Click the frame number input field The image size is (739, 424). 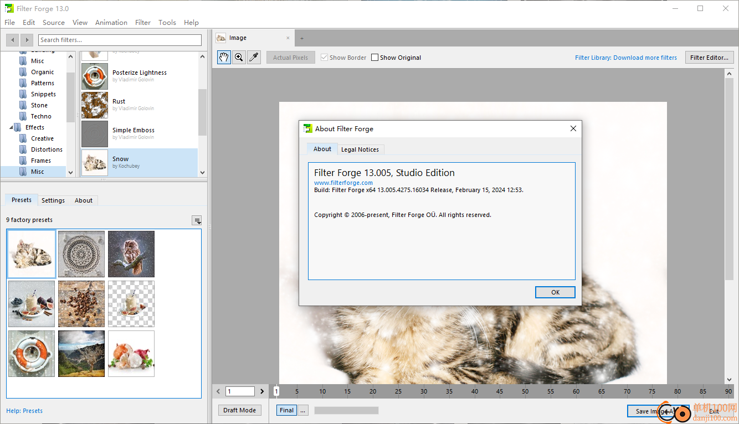point(240,391)
